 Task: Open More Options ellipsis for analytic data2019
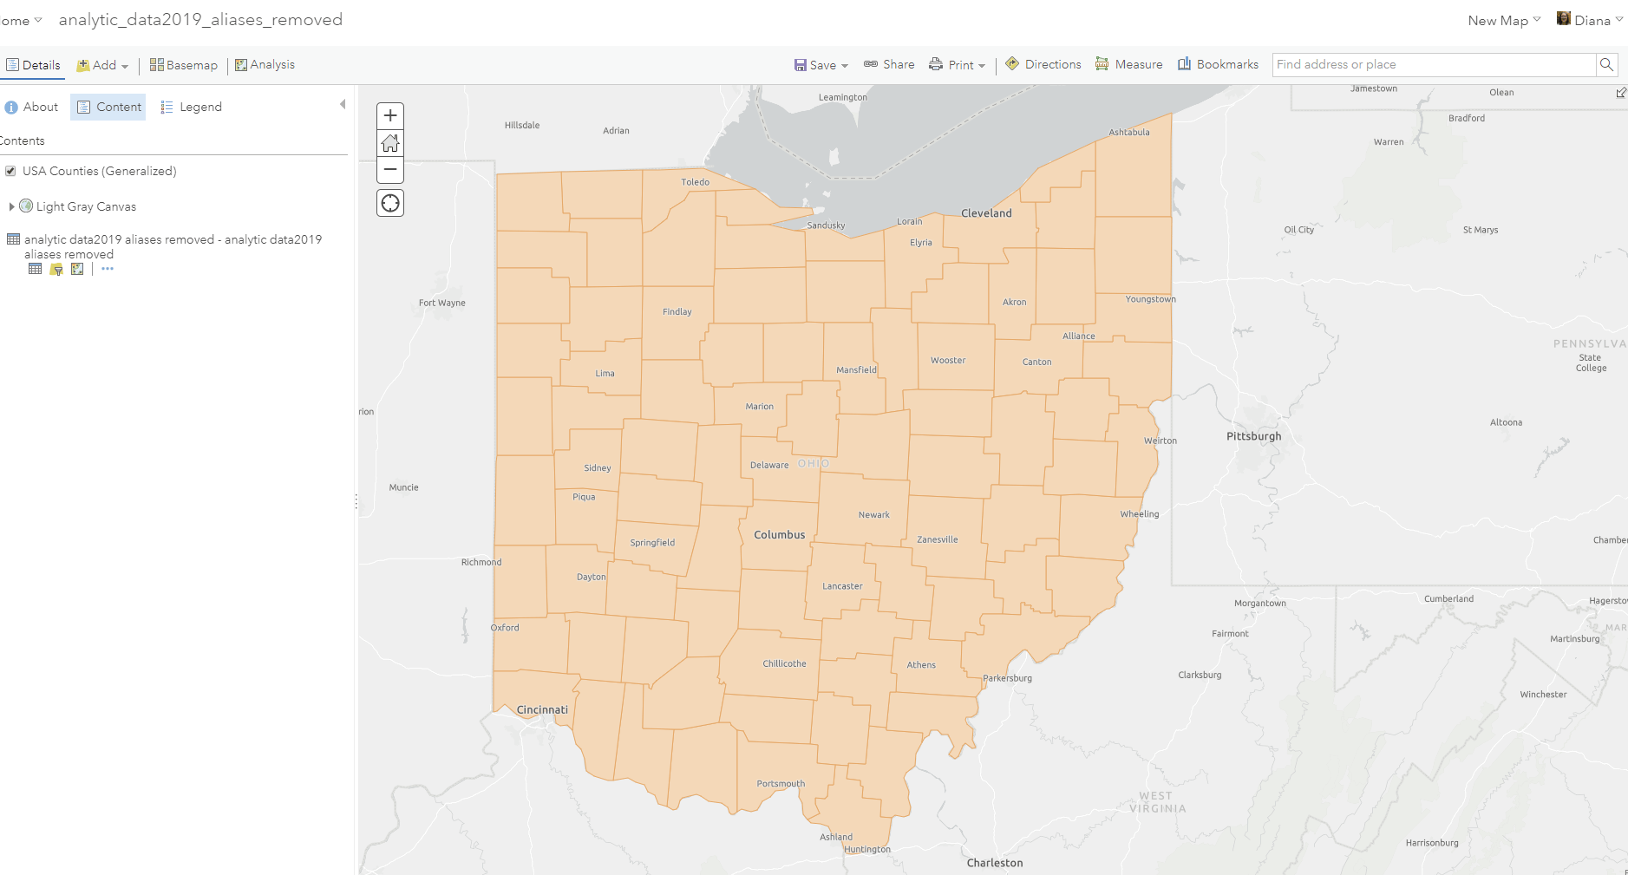(x=108, y=269)
